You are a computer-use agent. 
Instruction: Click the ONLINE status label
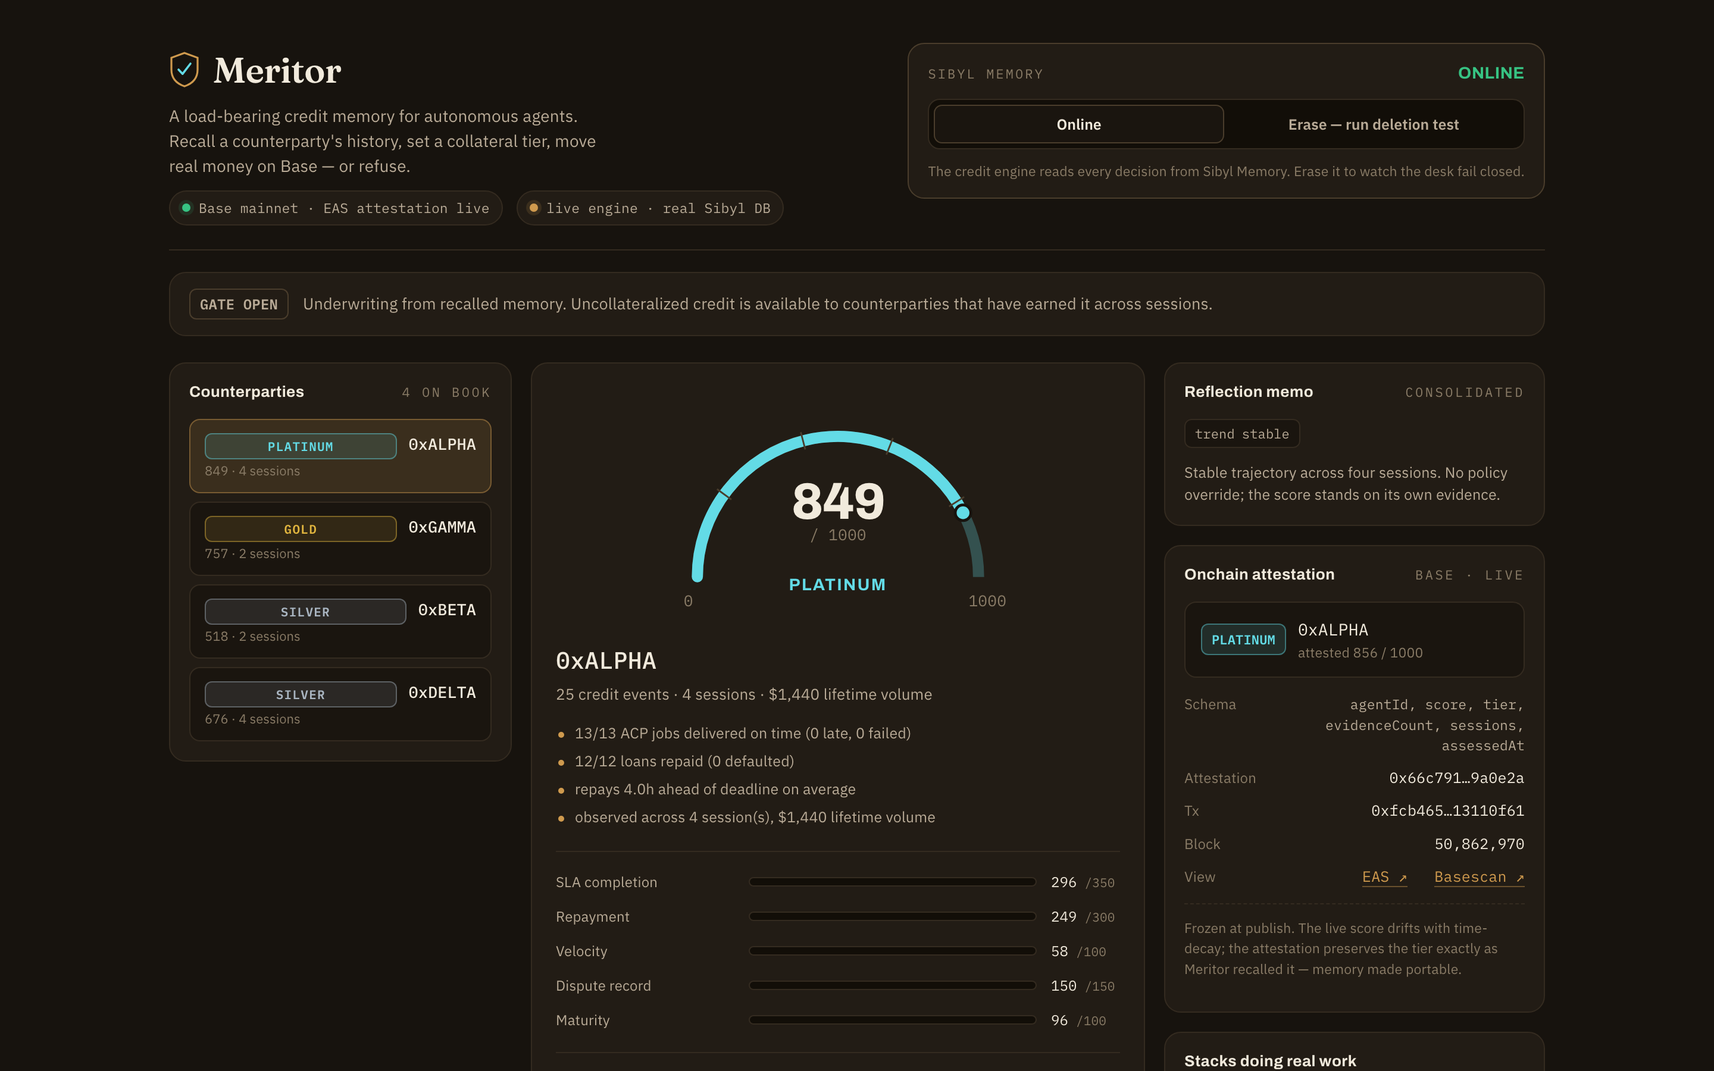[1490, 73]
